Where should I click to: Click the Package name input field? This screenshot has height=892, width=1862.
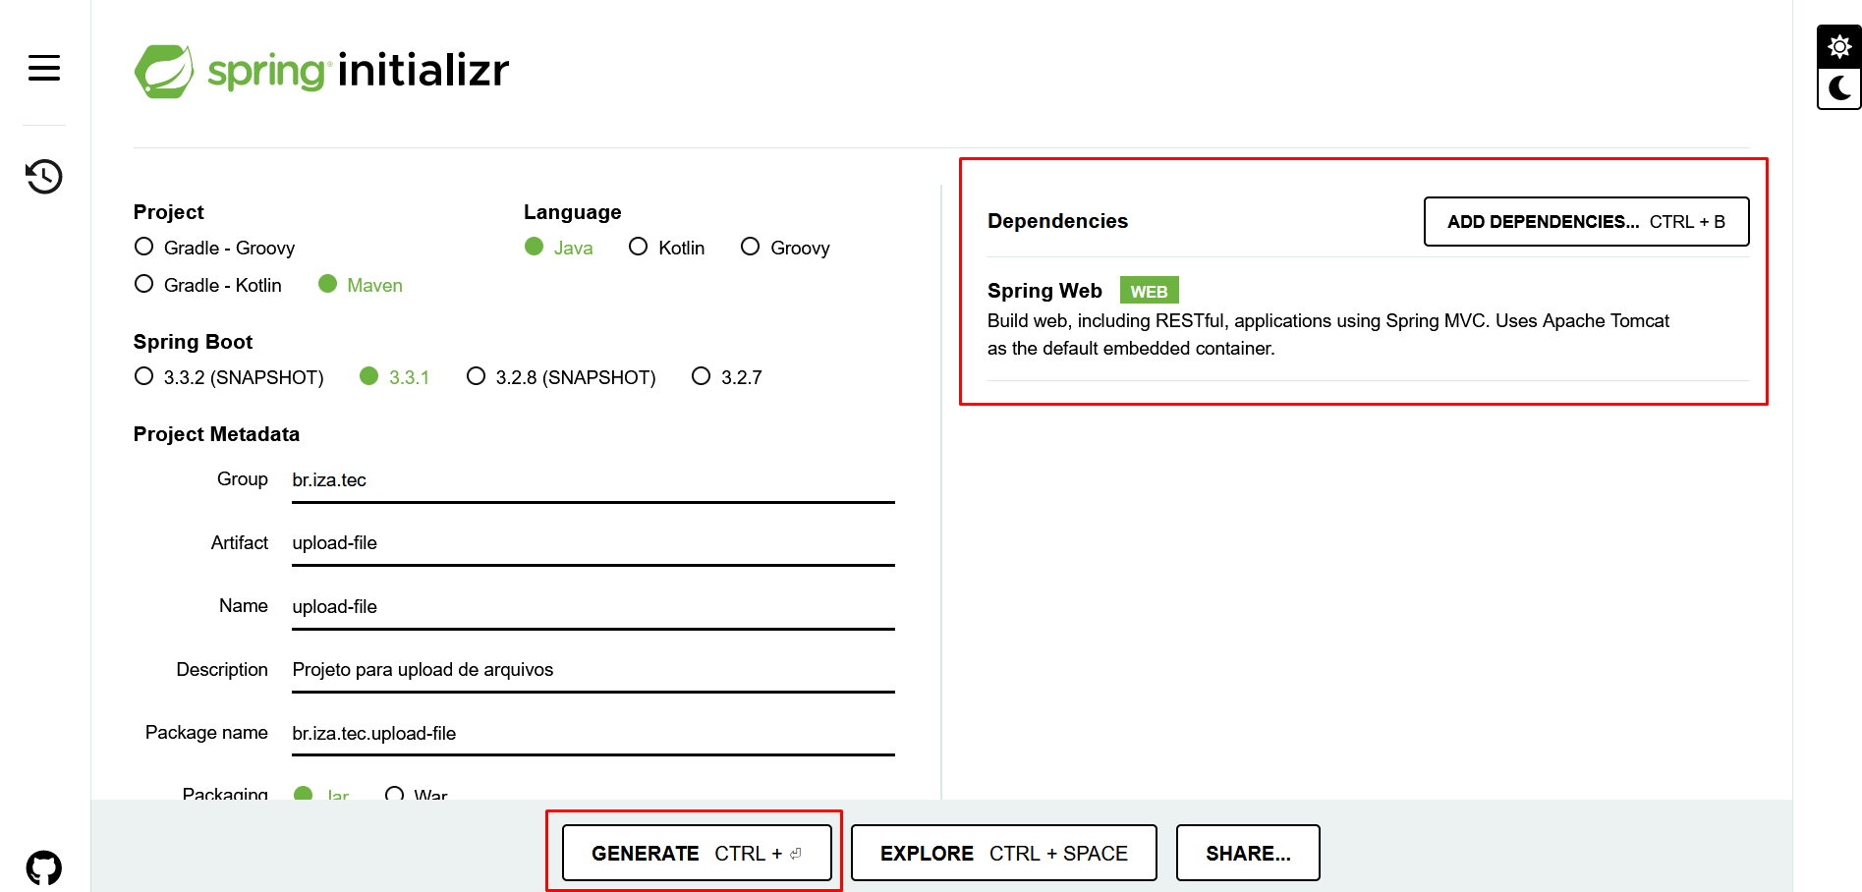tap(593, 734)
